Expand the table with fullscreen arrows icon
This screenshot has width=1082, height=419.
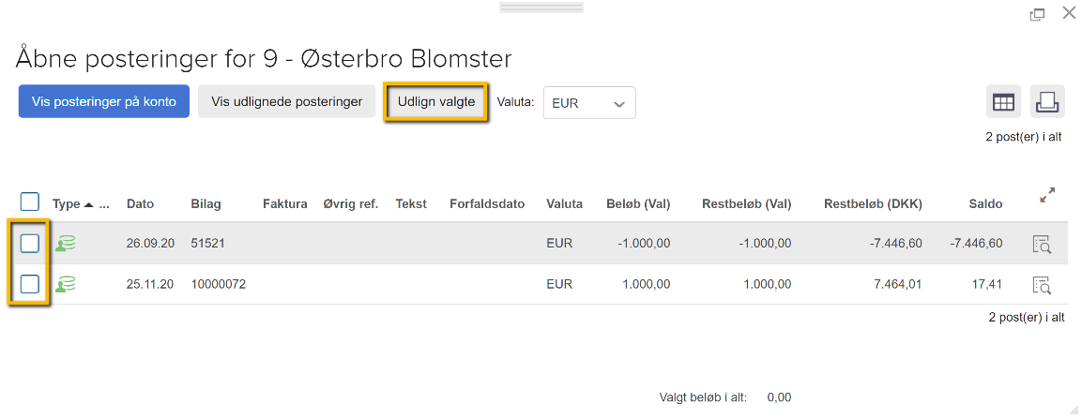click(x=1047, y=195)
